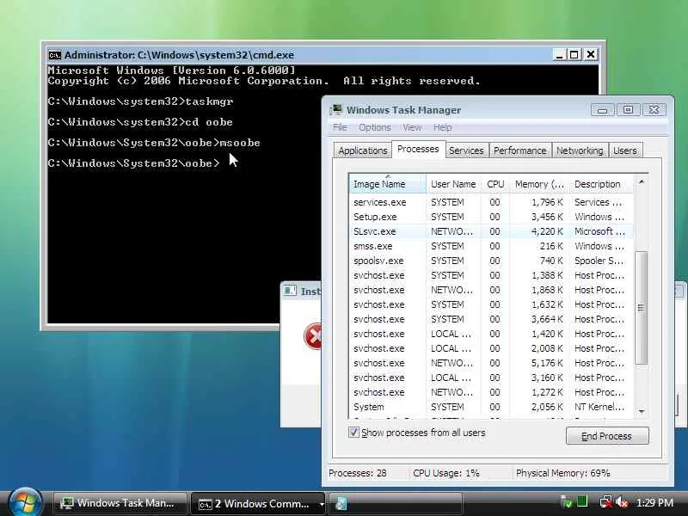
Task: Minimize the cmd.exe window
Action: 559,55
